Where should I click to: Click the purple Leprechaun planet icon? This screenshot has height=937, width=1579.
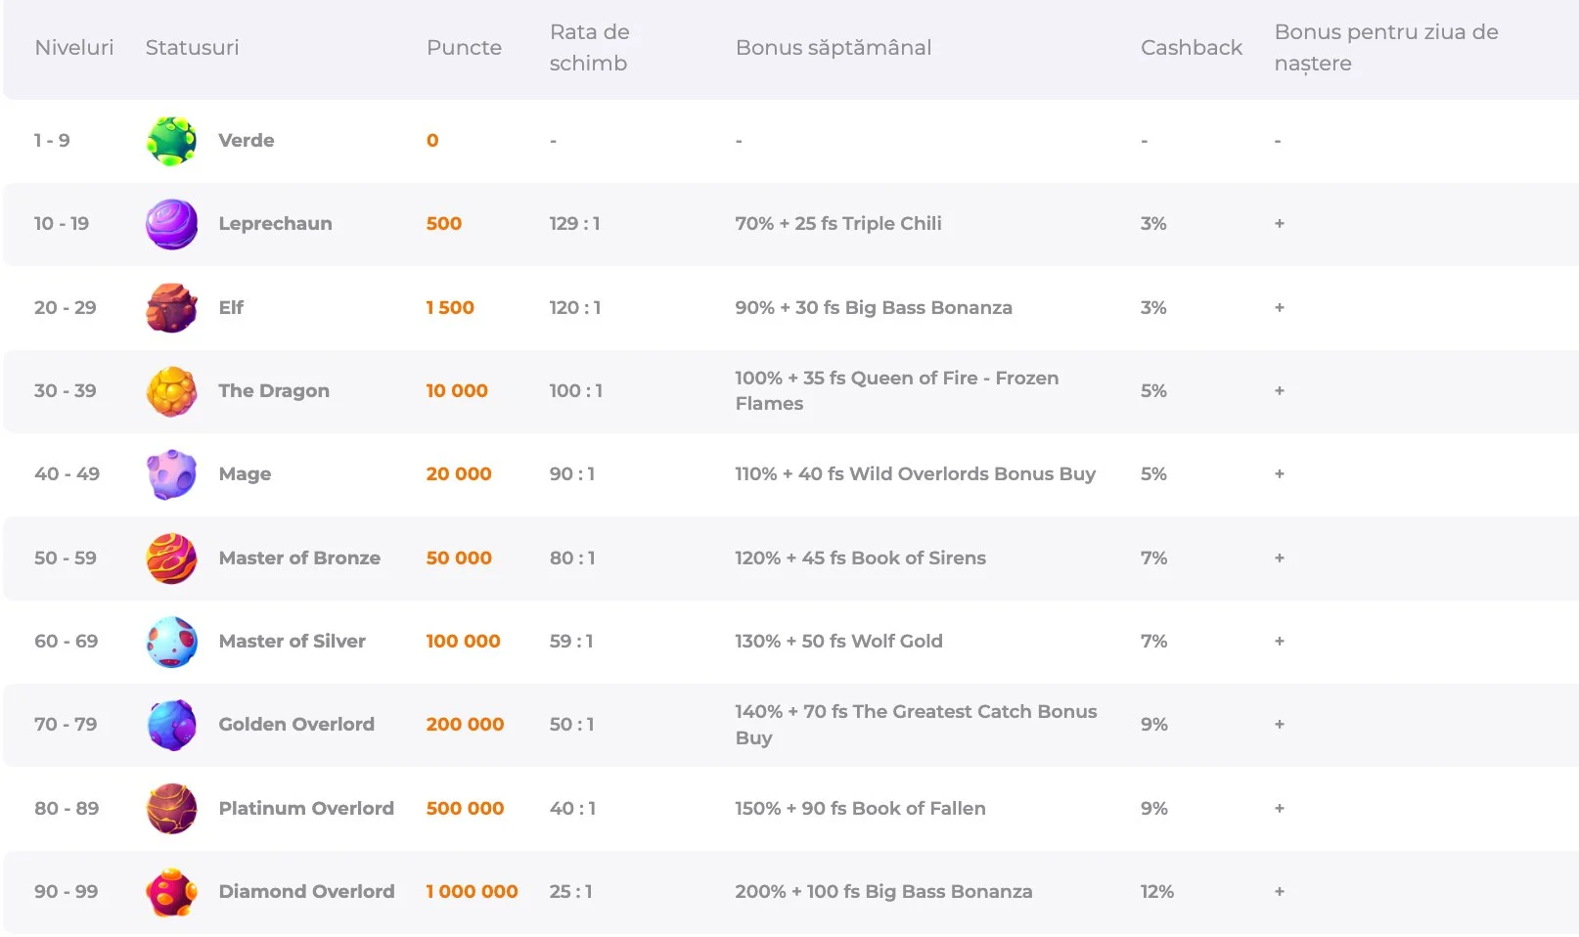[171, 224]
